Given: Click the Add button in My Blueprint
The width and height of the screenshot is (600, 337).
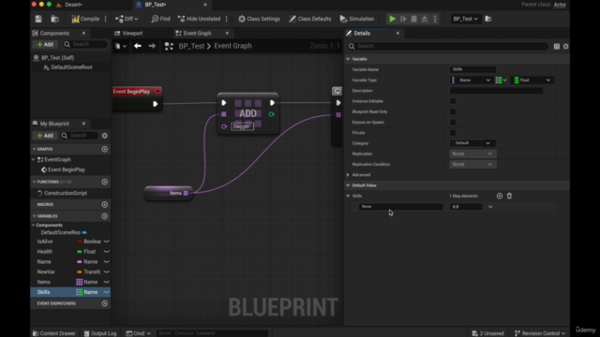Looking at the screenshot, I should 45,136.
